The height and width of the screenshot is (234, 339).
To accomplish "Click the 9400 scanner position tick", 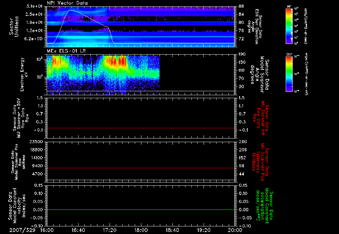I will click(38, 166).
